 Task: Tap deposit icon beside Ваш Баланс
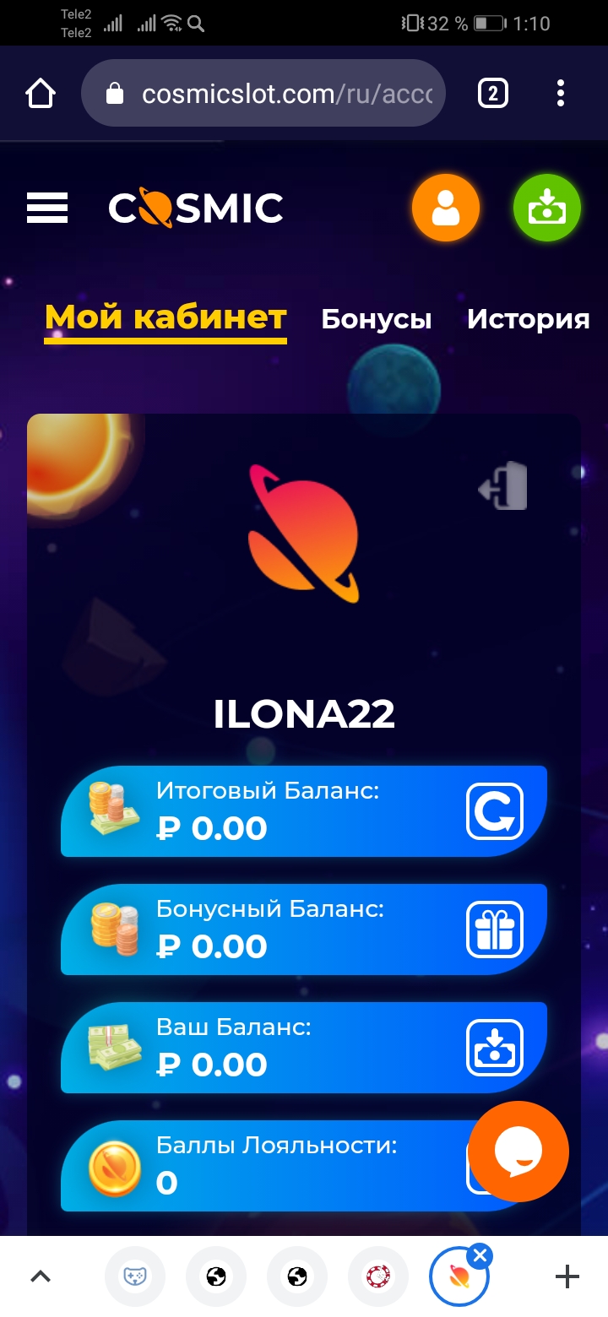[x=495, y=1048]
